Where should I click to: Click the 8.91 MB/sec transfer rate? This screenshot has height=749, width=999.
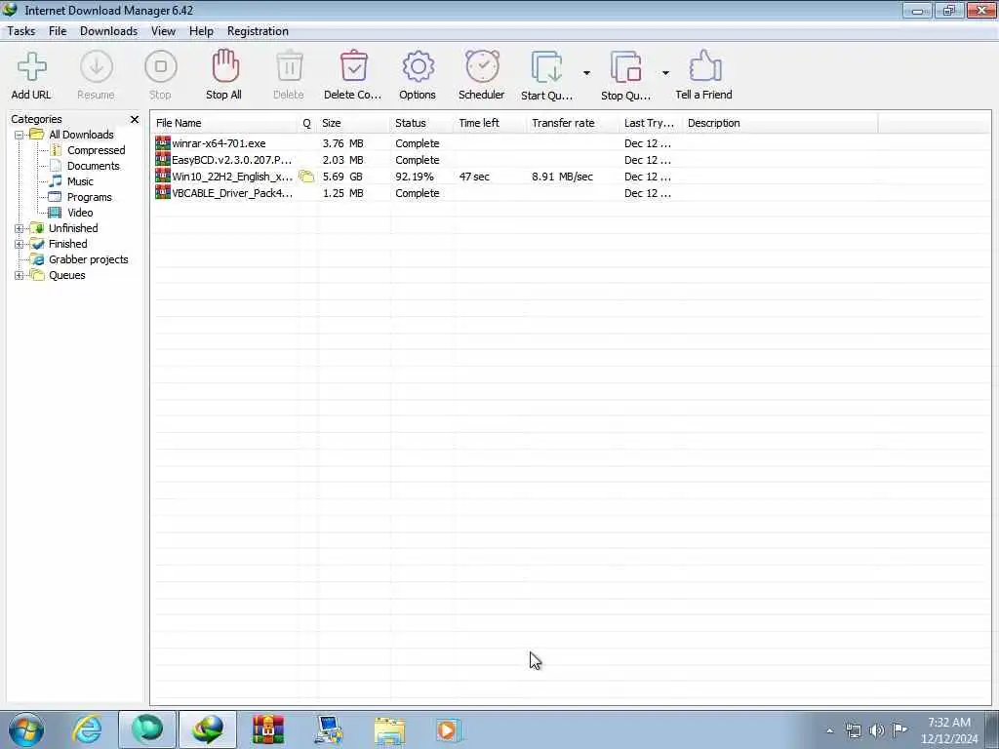563,177
